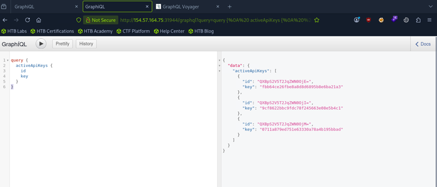
Task: Open the HTB Labs bookmark
Action: click(x=14, y=31)
